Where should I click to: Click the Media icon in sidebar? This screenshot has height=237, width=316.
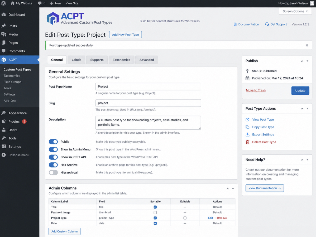(4, 34)
